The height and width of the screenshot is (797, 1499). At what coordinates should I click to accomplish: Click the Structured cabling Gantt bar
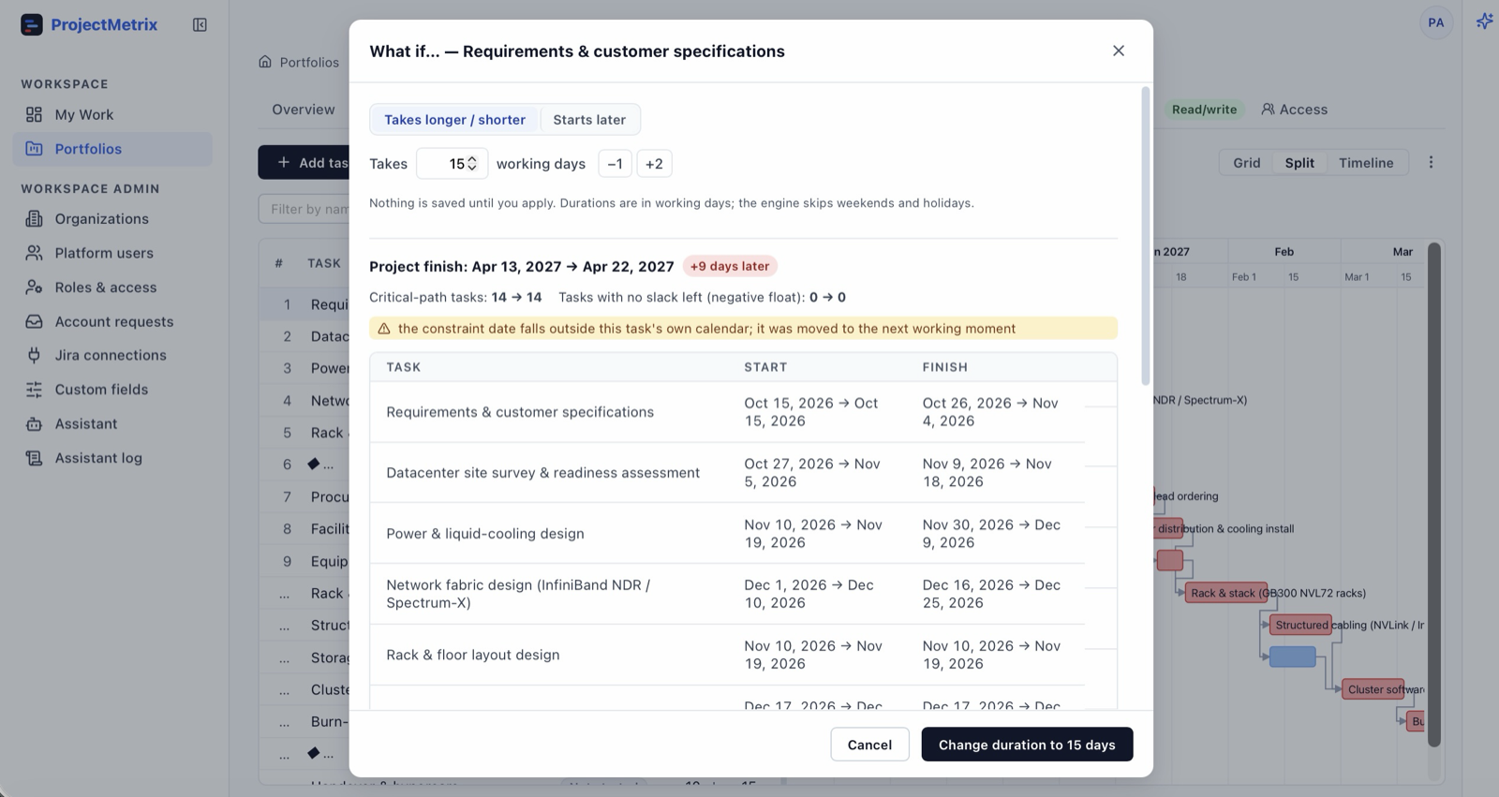pos(1301,625)
